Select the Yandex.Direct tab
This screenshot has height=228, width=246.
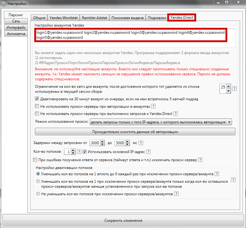[x=182, y=17]
